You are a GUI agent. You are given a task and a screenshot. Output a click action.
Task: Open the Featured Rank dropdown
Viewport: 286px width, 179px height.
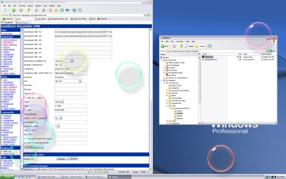(x=59, y=126)
